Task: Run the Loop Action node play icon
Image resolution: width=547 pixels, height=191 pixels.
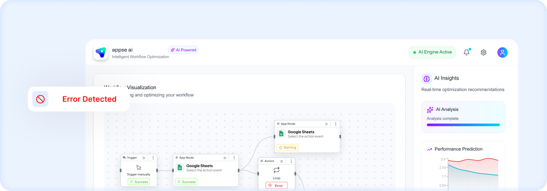Action: tap(282, 161)
